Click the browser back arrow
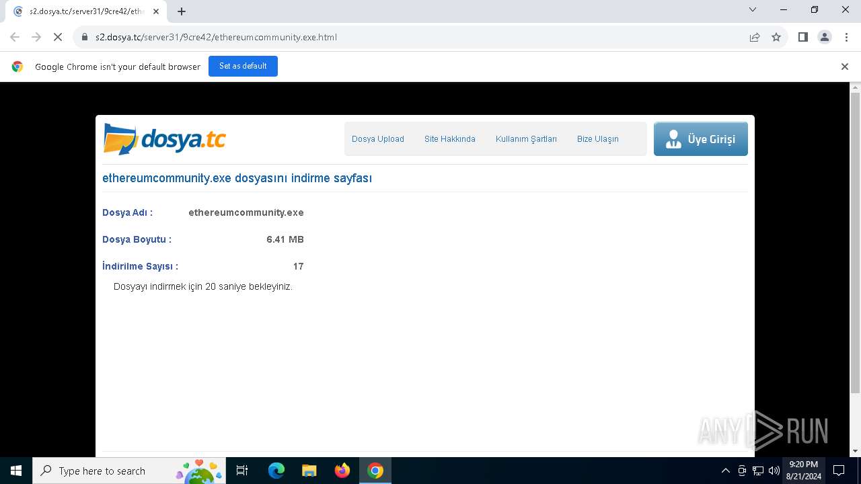Screen dimensions: 861x484 coord(15,37)
